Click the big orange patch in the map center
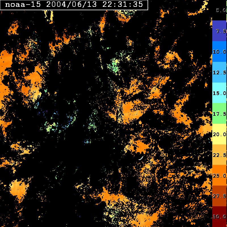This screenshot has height=227, width=227. point(132,109)
